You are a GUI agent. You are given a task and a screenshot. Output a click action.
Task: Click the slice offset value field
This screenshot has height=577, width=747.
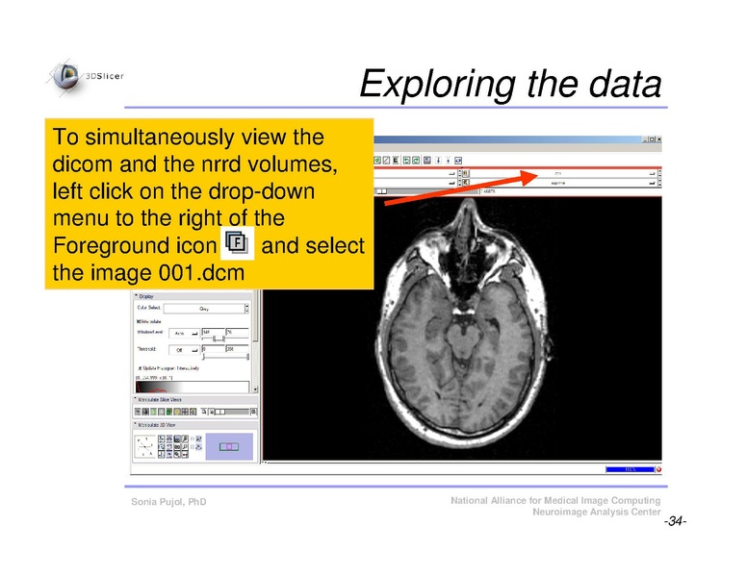[x=570, y=191]
